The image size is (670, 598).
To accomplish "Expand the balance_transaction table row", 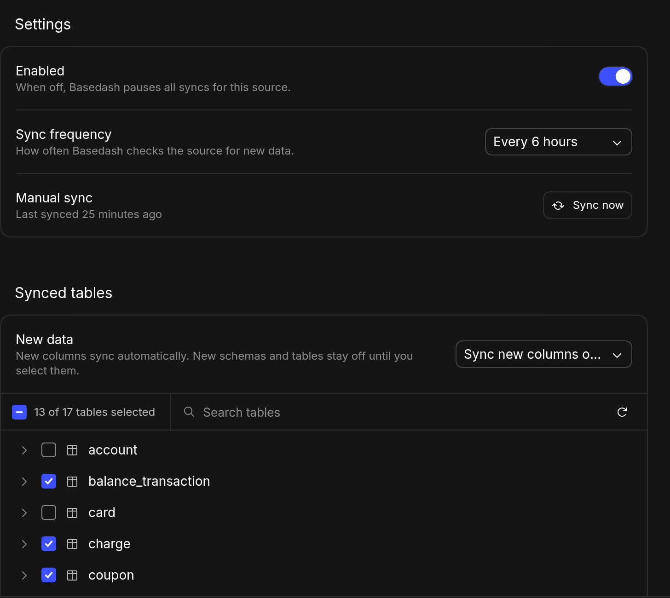I will pos(24,482).
